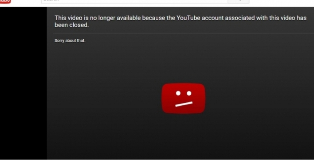The height and width of the screenshot is (160, 314).
Task: Click the right eye of the sad face
Action: (189, 93)
